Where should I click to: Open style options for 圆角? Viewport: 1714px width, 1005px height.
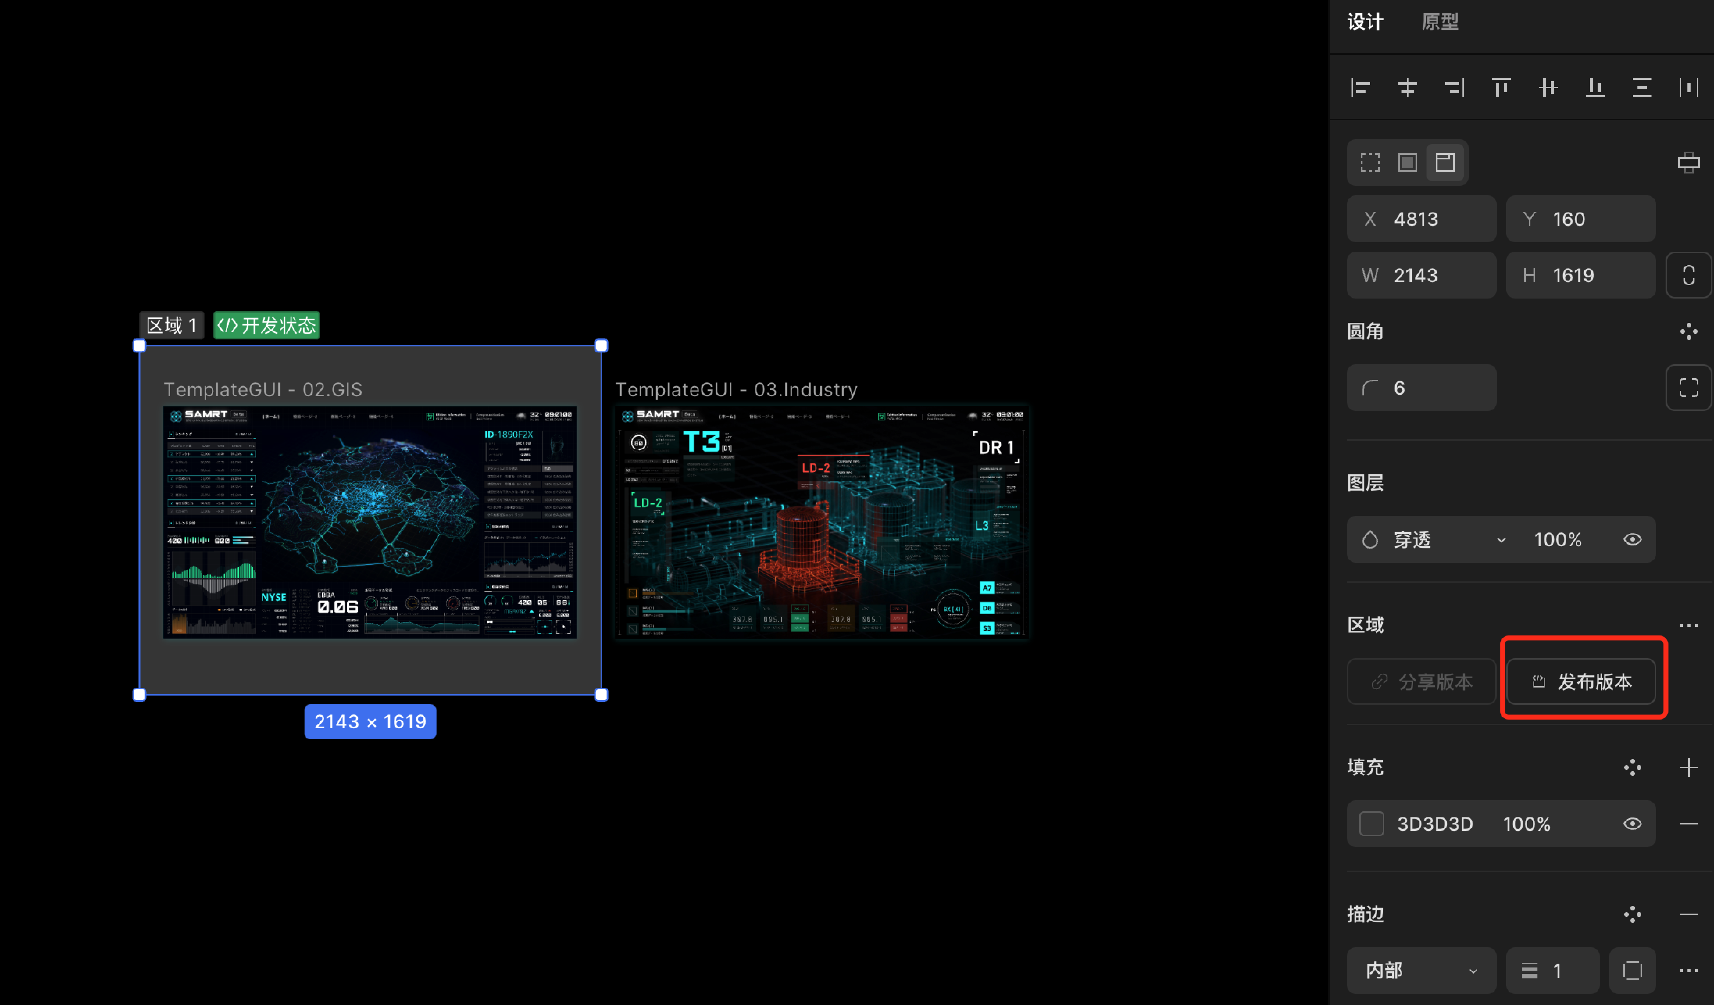(1689, 331)
